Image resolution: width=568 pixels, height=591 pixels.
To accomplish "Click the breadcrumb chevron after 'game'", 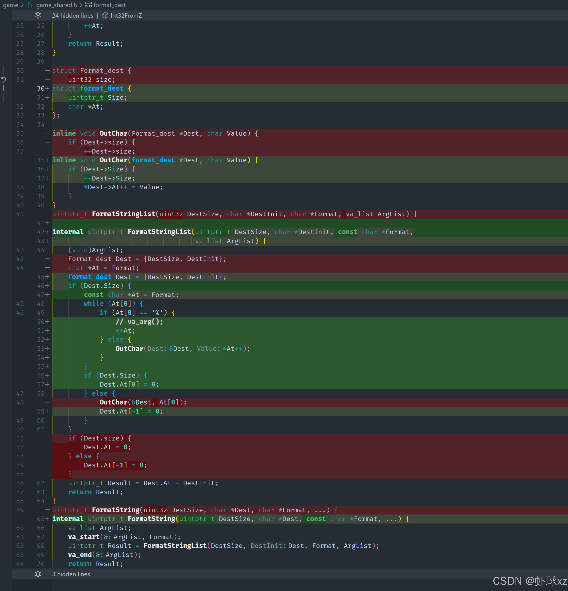I will [22, 5].
